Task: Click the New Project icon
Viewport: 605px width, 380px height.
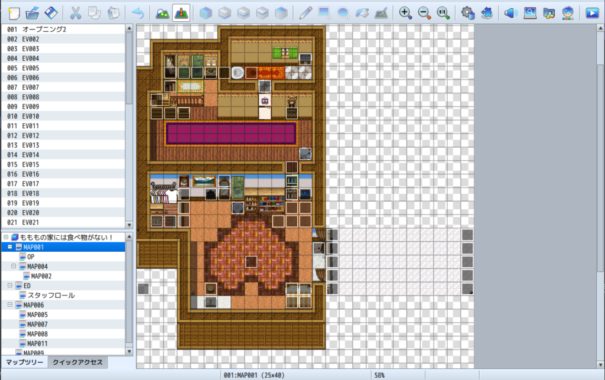Action: (x=12, y=12)
